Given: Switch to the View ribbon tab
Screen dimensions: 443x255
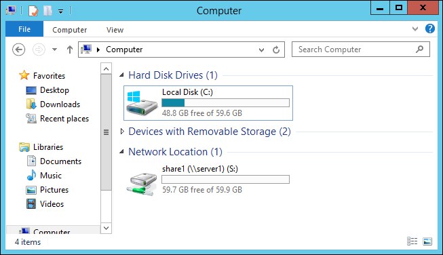Looking at the screenshot, I should coord(115,30).
